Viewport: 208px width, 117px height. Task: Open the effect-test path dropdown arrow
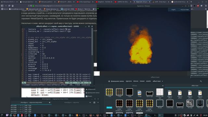pos(162,81)
